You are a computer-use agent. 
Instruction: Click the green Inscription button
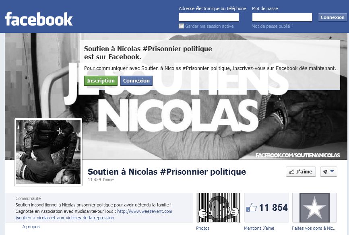(101, 80)
